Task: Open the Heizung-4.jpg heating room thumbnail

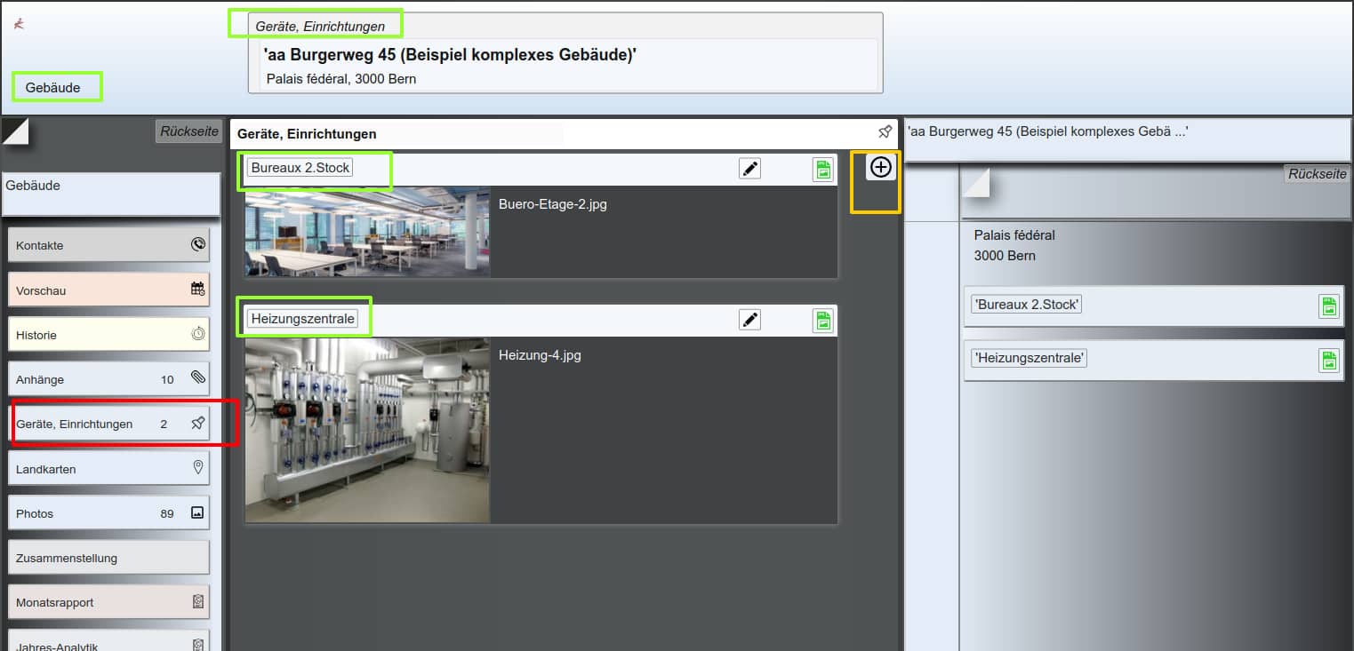Action: point(367,430)
